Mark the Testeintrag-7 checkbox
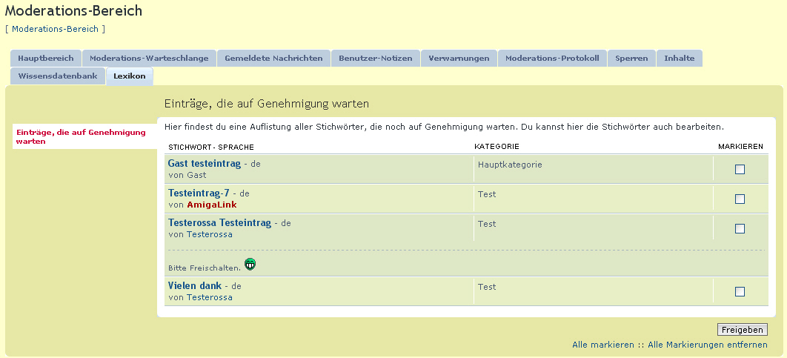 point(740,199)
